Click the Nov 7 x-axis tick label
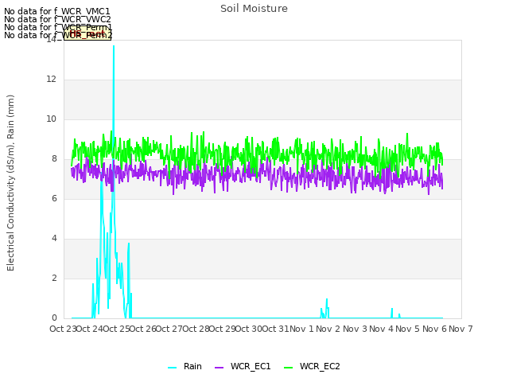509x382 pixels. (460, 329)
